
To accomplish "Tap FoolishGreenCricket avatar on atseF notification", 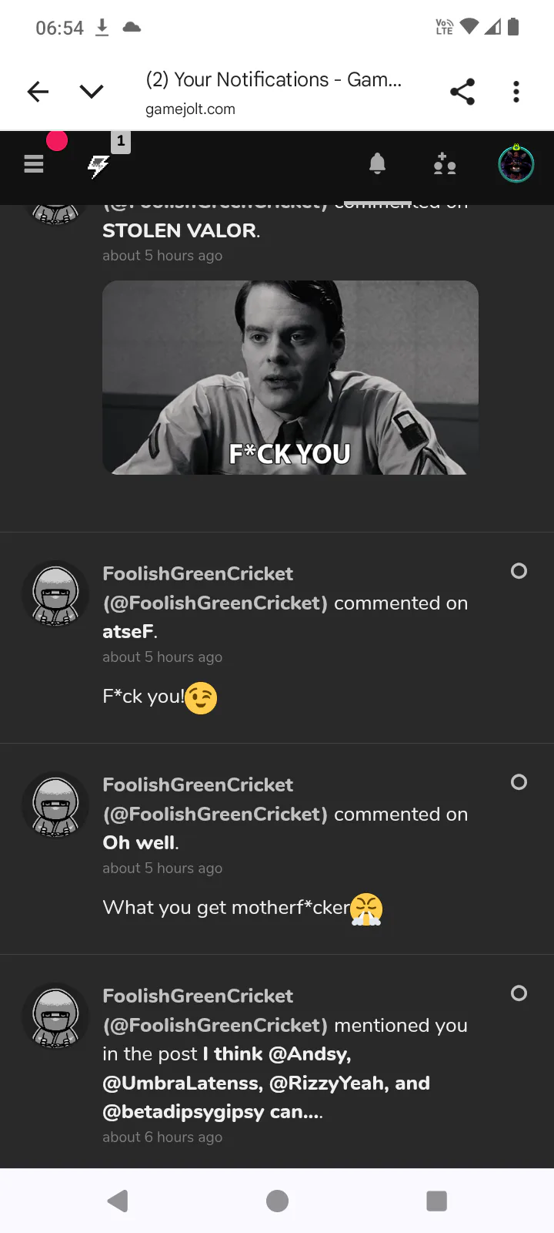I will (55, 594).
